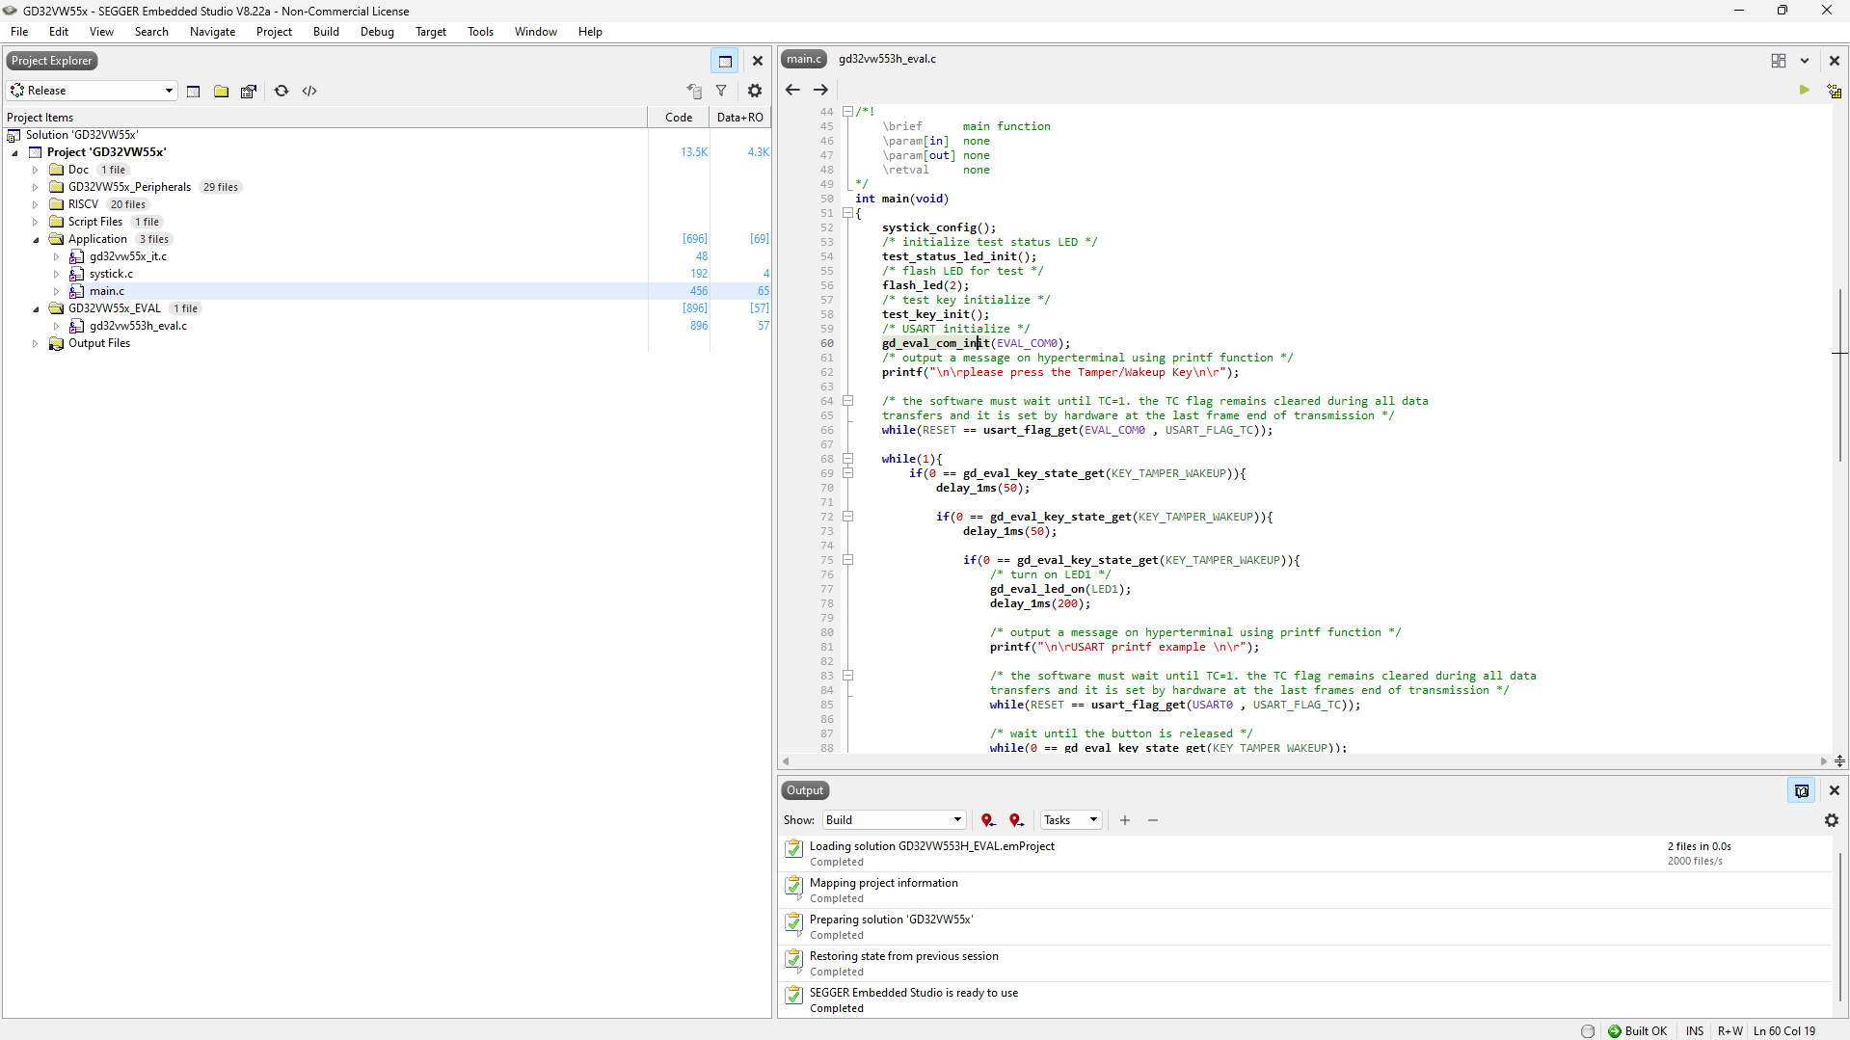This screenshot has width=1850, height=1040.
Task: Open Project Explorer settings gear
Action: click(755, 91)
